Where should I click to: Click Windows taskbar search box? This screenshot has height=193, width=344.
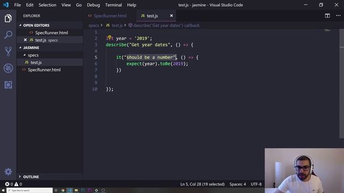30,190
